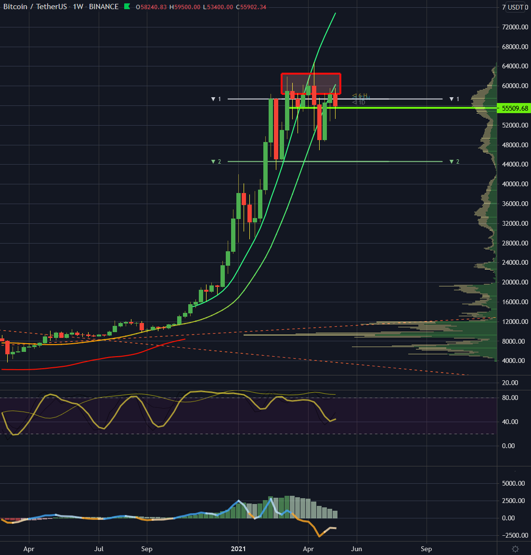Open chart settings with the gear icon
531x555 pixels.
(516, 548)
